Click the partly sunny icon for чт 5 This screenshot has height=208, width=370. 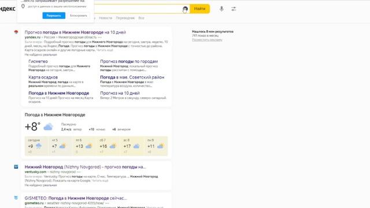pos(62,146)
